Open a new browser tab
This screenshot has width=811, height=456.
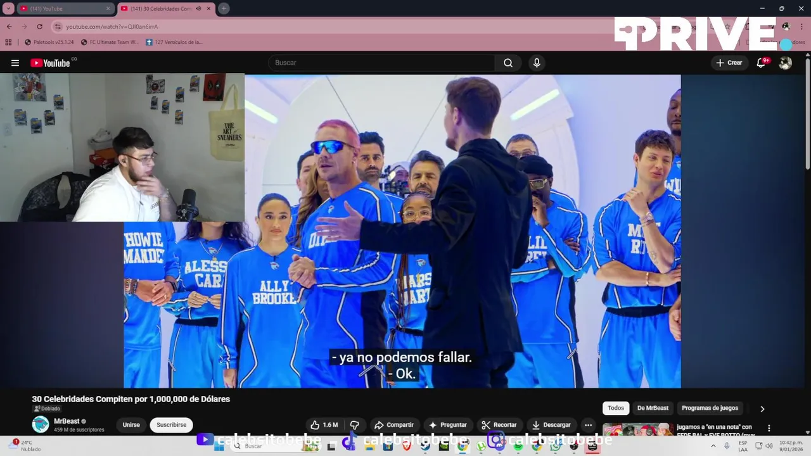tap(224, 8)
